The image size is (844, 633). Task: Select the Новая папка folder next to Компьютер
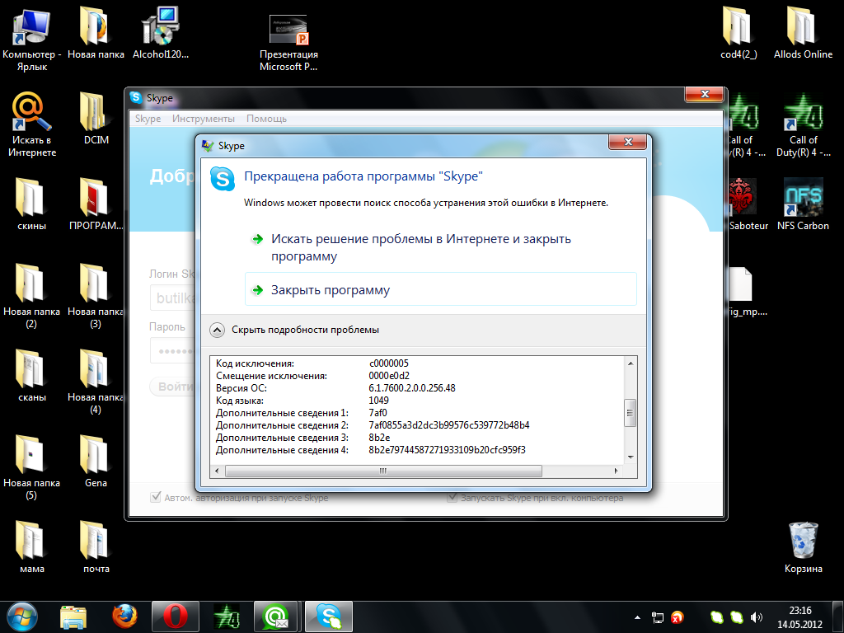[96, 33]
